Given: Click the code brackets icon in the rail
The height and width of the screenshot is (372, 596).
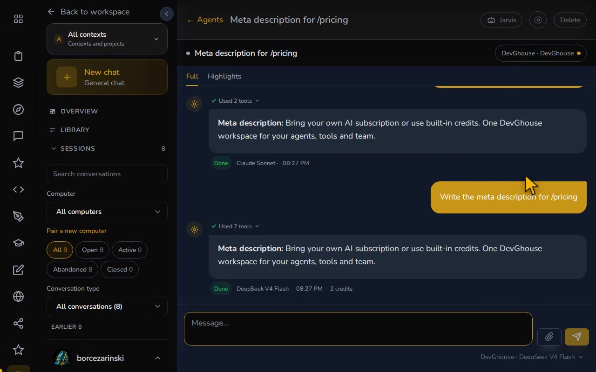Looking at the screenshot, I should pyautogui.click(x=18, y=190).
